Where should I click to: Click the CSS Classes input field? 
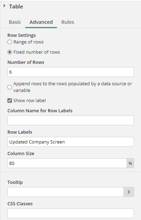(x=71, y=213)
